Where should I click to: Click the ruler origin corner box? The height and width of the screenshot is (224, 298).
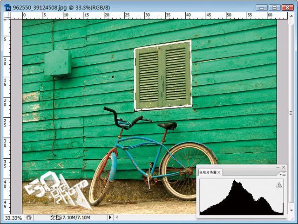point(19,15)
